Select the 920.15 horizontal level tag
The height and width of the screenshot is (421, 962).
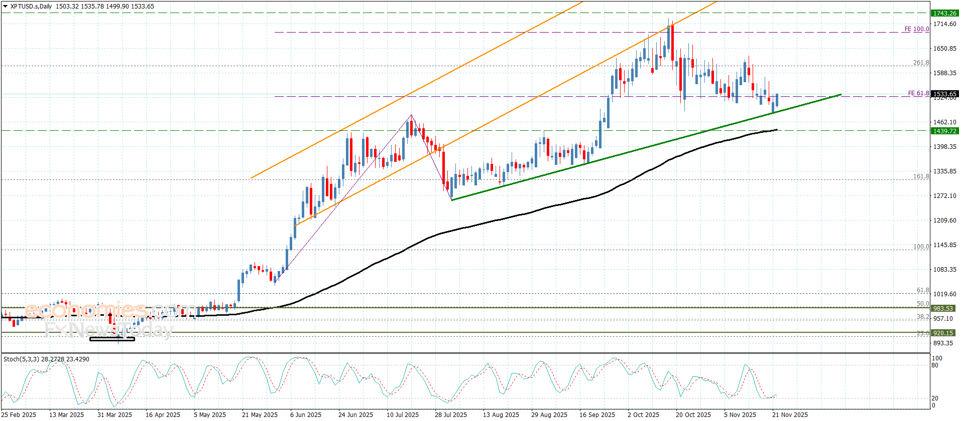943,333
